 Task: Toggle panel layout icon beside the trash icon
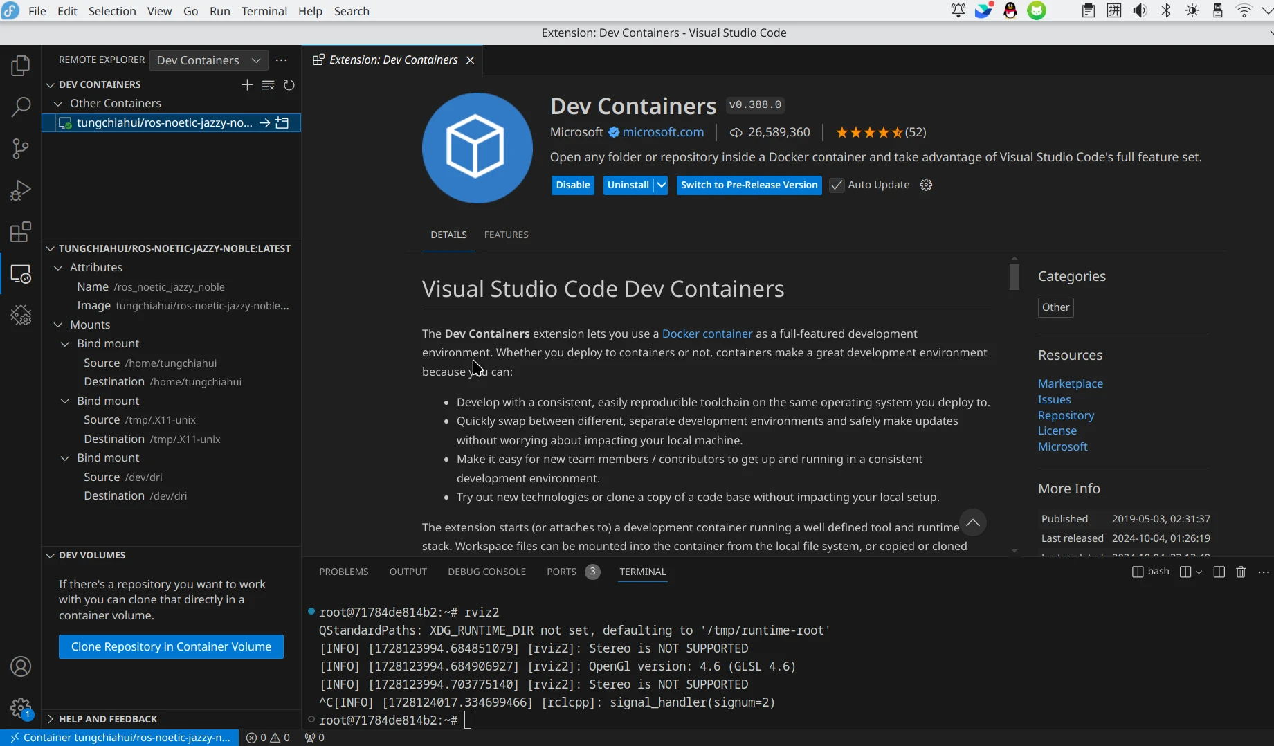click(1219, 572)
